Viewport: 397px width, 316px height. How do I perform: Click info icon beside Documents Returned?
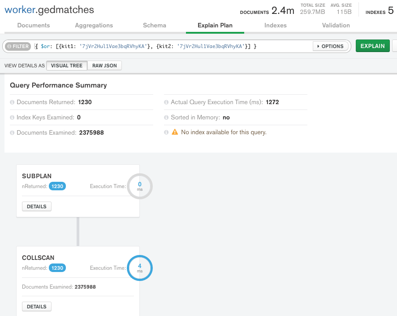click(x=12, y=102)
